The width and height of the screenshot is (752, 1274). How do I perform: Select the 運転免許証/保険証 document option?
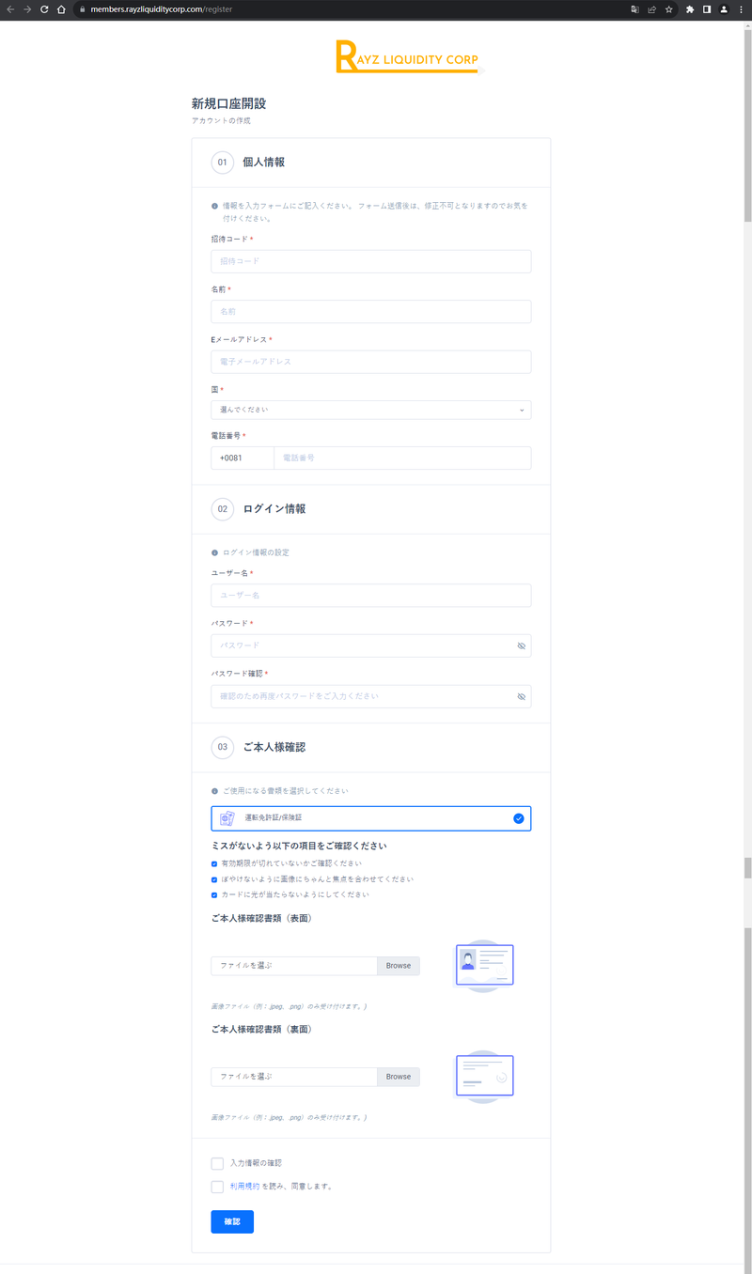point(371,818)
